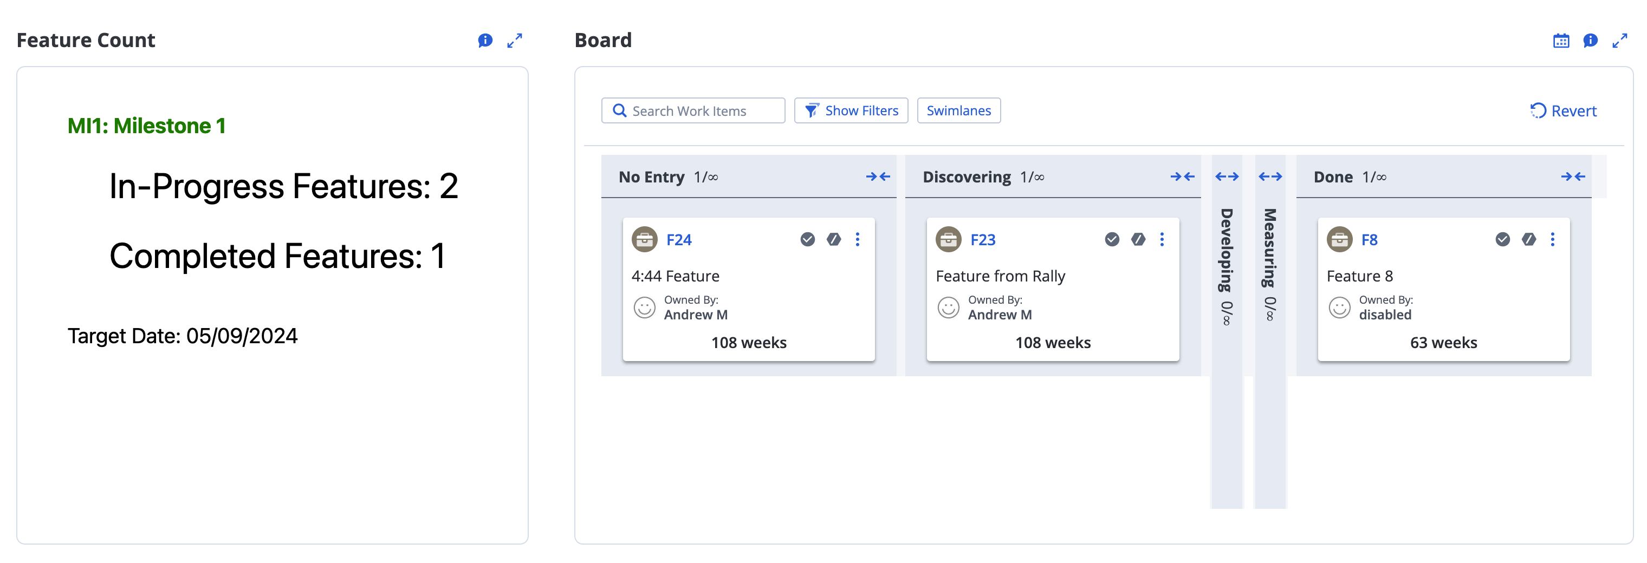The image size is (1647, 563).
Task: Click the 108 weeks age indicator on F23
Action: 1053,343
